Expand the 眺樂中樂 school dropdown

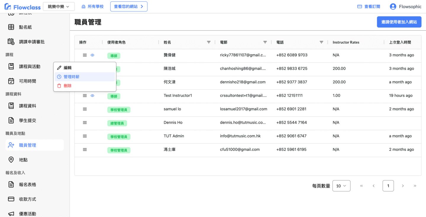(x=59, y=6)
